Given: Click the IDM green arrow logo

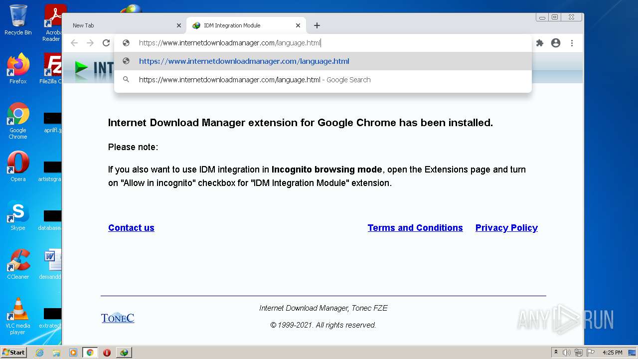Looking at the screenshot, I should (x=82, y=68).
